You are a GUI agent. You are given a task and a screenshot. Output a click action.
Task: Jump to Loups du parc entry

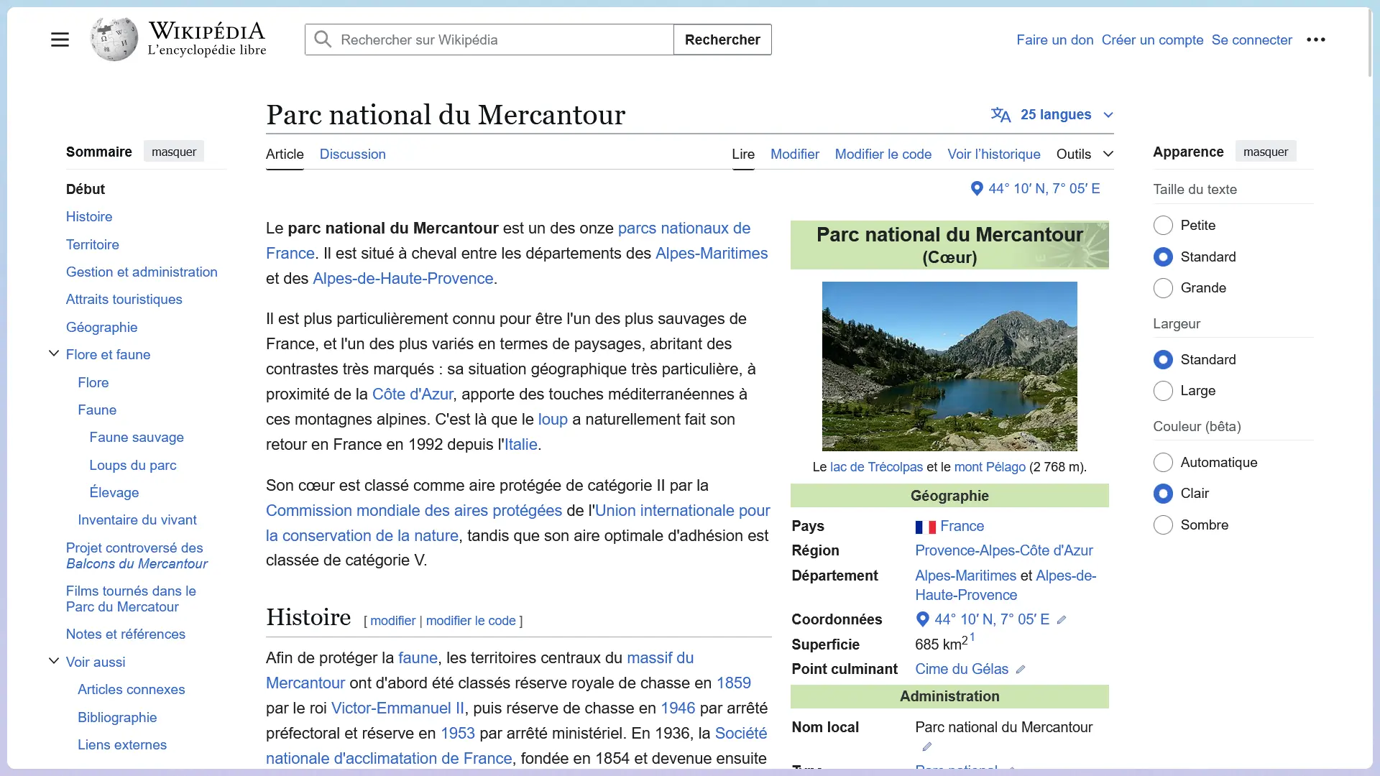pos(133,465)
